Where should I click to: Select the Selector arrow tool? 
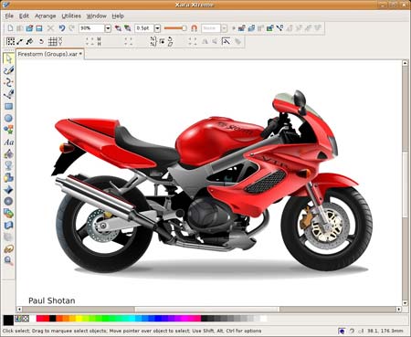click(x=8, y=58)
